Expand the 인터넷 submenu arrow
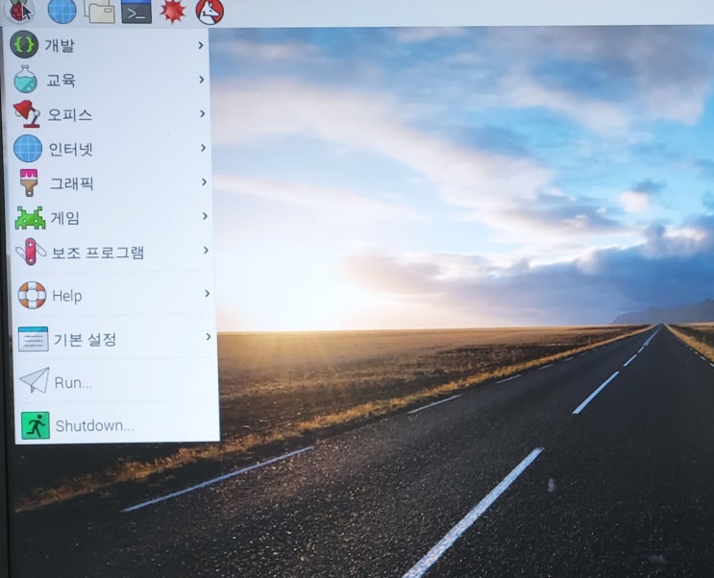This screenshot has height=578, width=714. point(204,148)
